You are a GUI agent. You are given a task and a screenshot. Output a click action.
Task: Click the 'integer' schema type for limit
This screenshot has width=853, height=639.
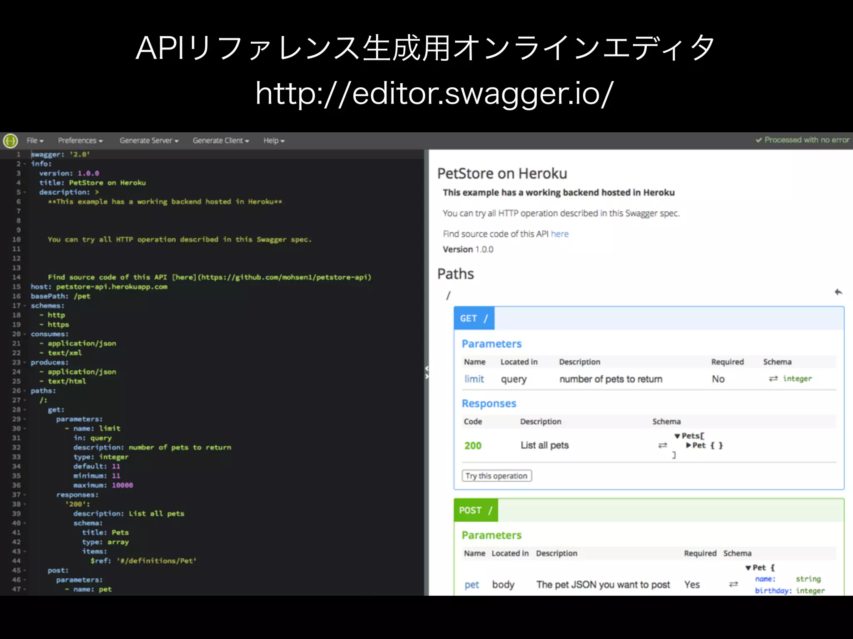[797, 379]
